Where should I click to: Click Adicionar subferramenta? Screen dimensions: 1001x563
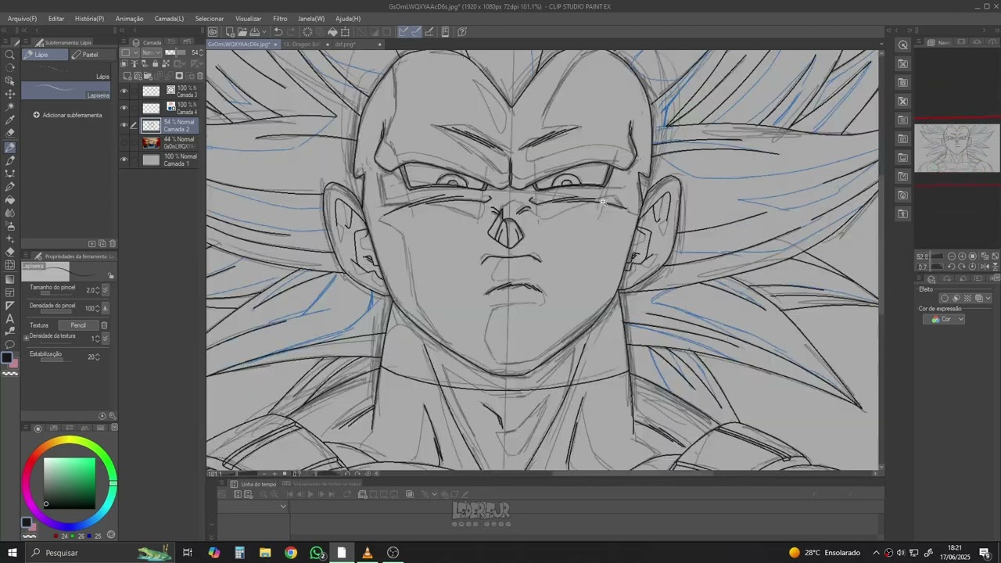[x=67, y=115]
